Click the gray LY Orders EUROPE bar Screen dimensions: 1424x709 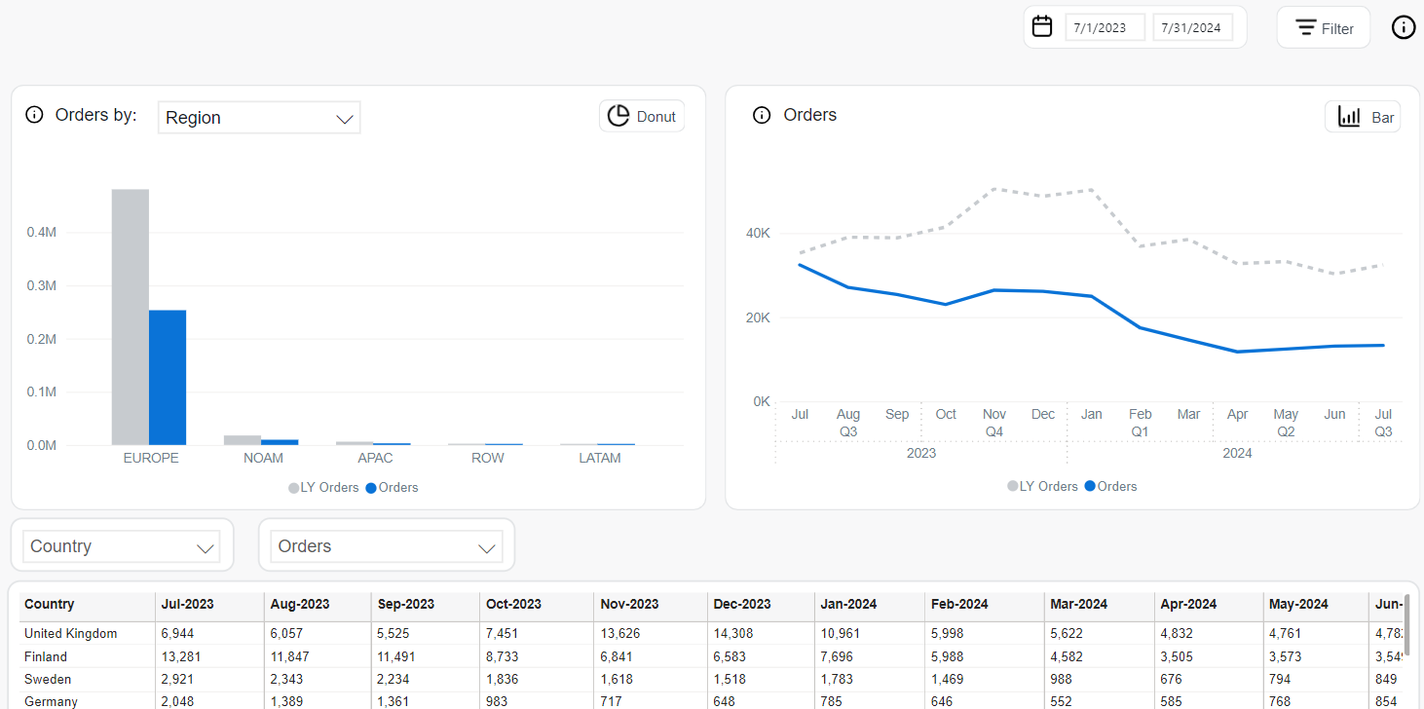pos(131,317)
